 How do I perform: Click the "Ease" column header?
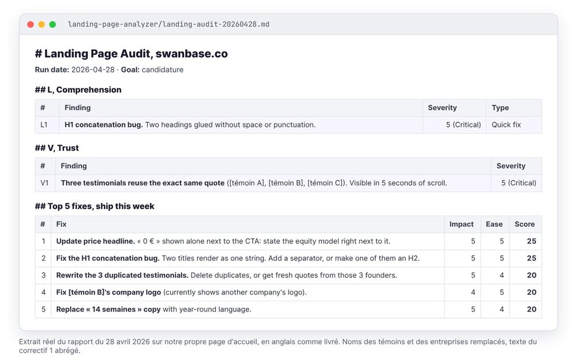494,225
